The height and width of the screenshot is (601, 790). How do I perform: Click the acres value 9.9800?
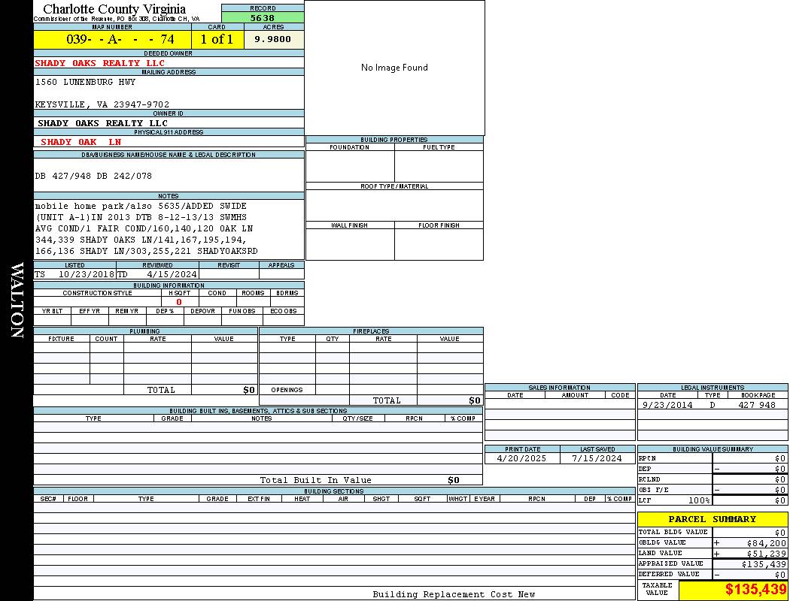[272, 39]
